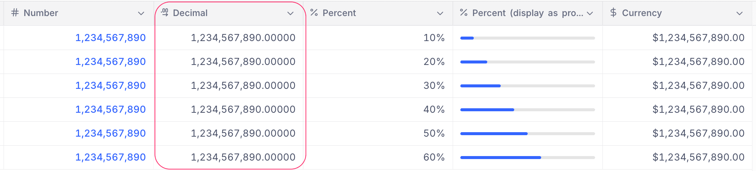Click the Percent progress column percent icon

pyautogui.click(x=464, y=13)
